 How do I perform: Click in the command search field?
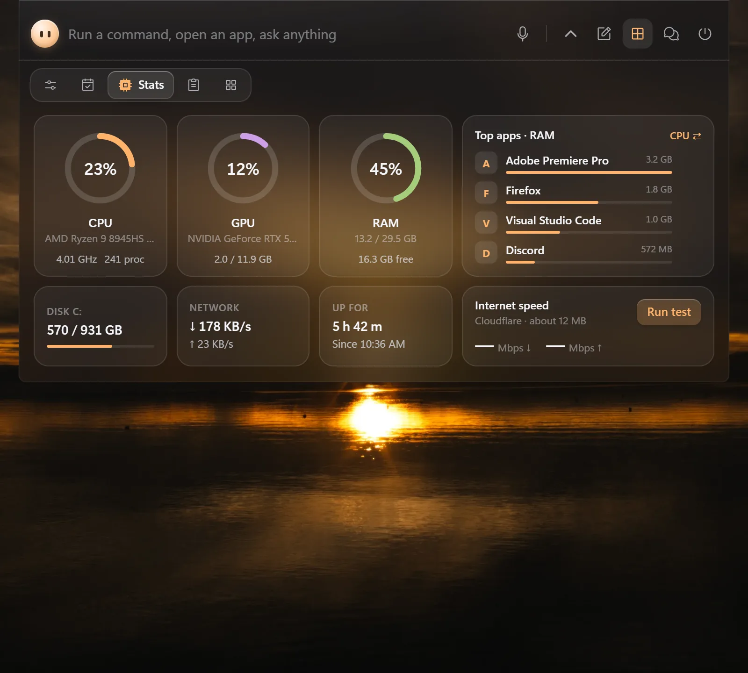tap(280, 35)
